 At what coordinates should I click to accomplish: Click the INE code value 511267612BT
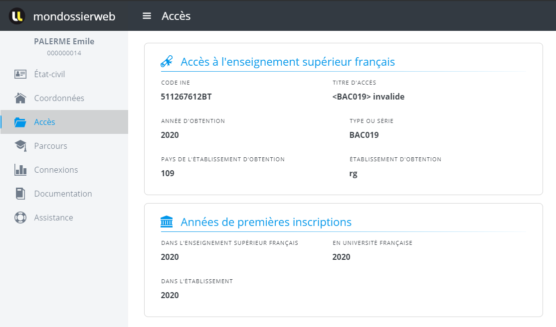(186, 97)
